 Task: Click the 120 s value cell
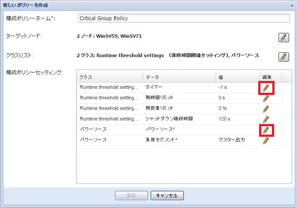(238, 119)
